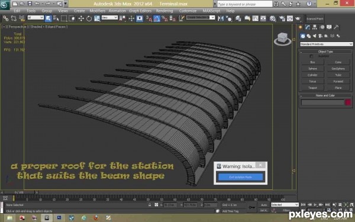This screenshot has width=355, height=222.
Task: Toggle the Angle Snap button
Action: click(x=157, y=18)
